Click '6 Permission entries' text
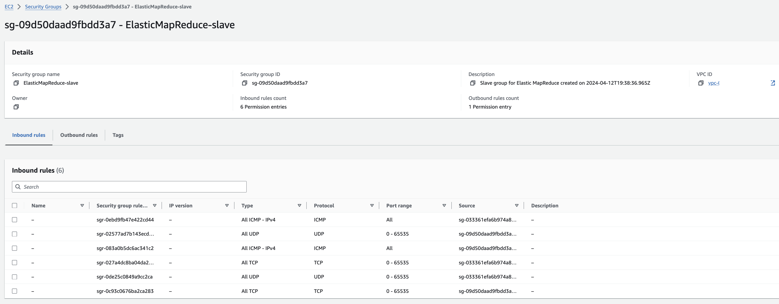Image resolution: width=779 pixels, height=304 pixels. pyautogui.click(x=263, y=107)
